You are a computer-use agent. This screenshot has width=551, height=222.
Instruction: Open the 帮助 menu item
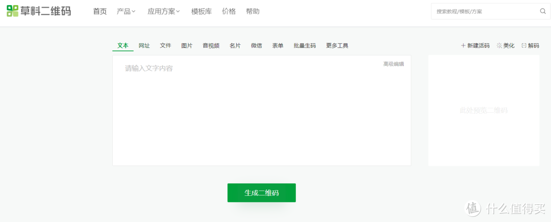pyautogui.click(x=253, y=12)
